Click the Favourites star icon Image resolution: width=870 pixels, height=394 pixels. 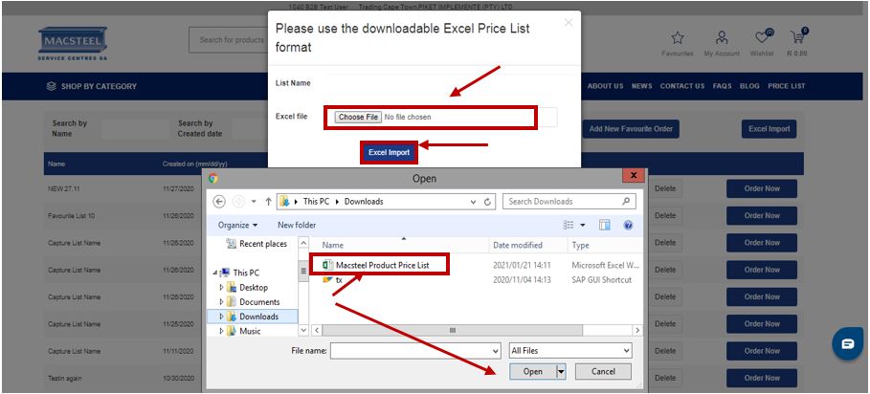point(677,38)
